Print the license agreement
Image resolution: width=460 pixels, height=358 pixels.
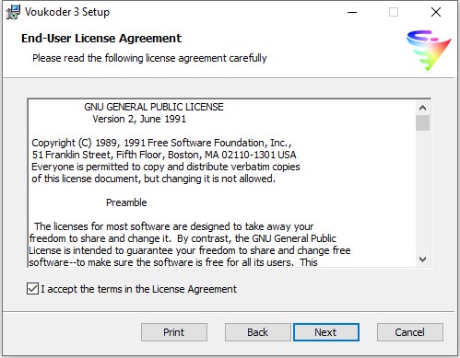pyautogui.click(x=174, y=332)
